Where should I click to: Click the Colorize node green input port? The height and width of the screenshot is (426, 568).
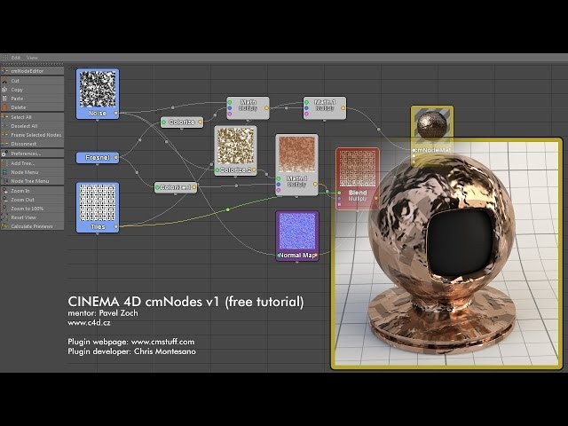(x=163, y=122)
